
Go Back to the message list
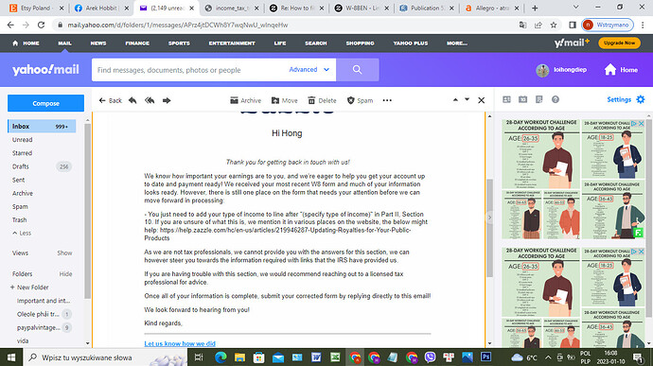coord(111,100)
